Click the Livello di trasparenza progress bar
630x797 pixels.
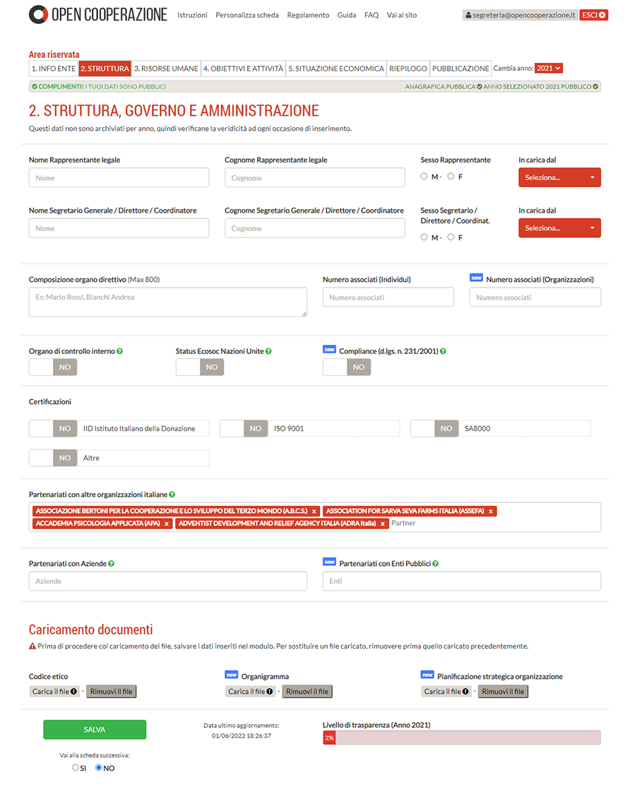tap(462, 738)
